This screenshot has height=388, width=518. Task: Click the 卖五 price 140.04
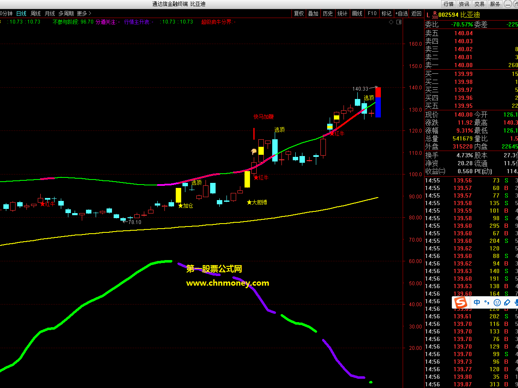pyautogui.click(x=463, y=33)
